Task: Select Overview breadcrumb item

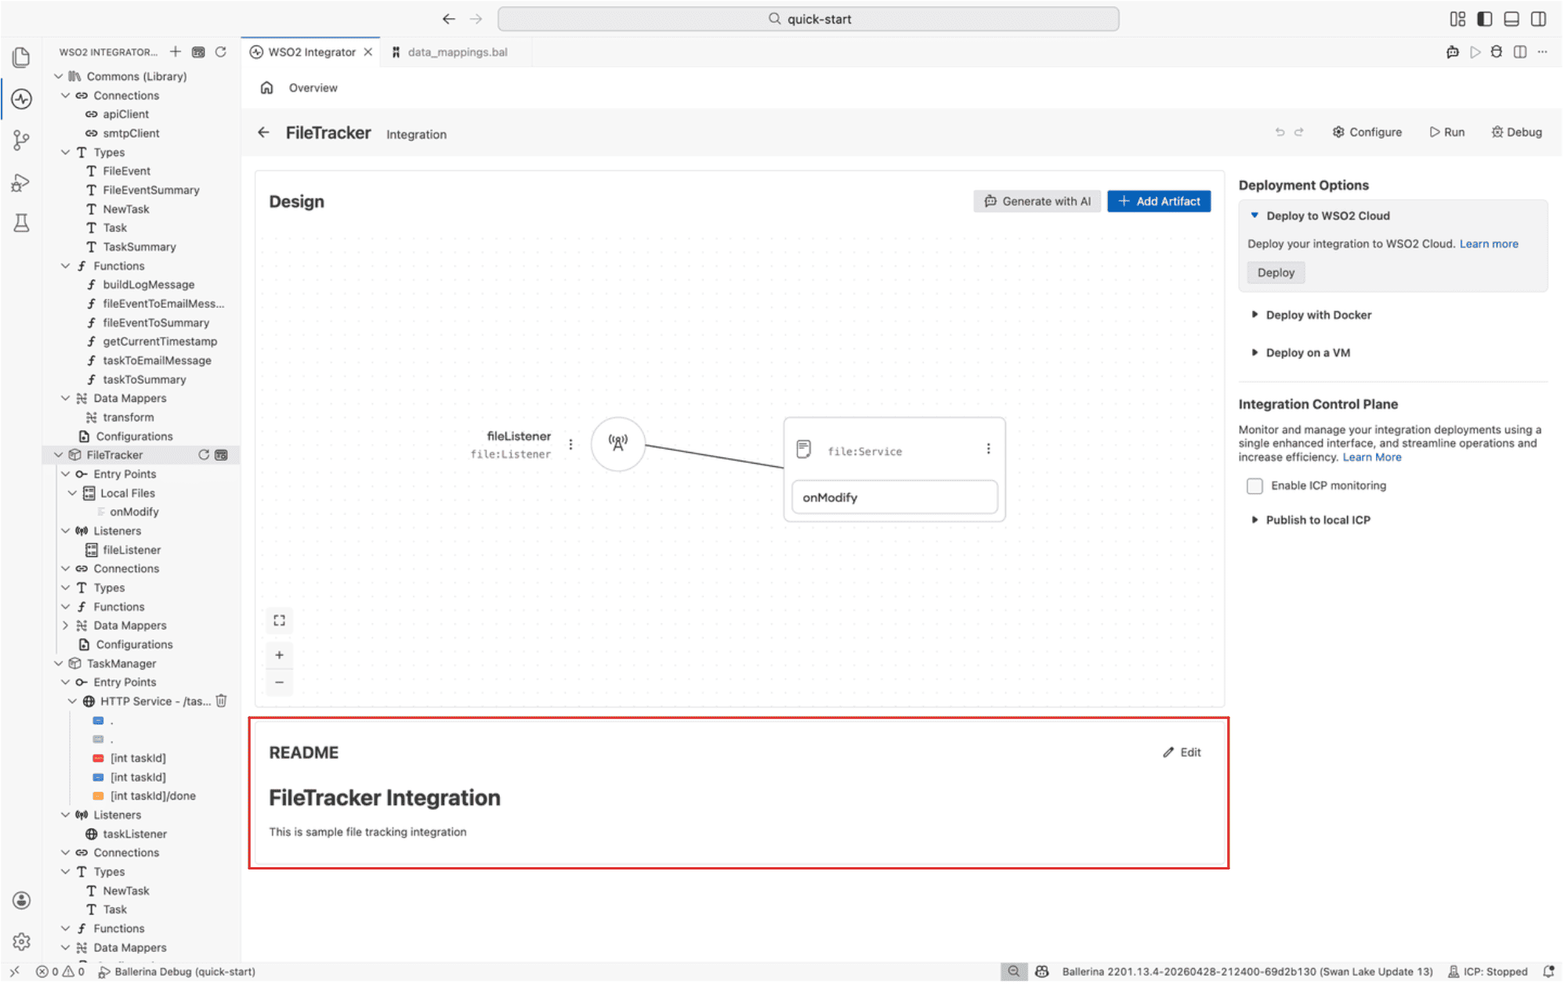Action: tap(313, 88)
